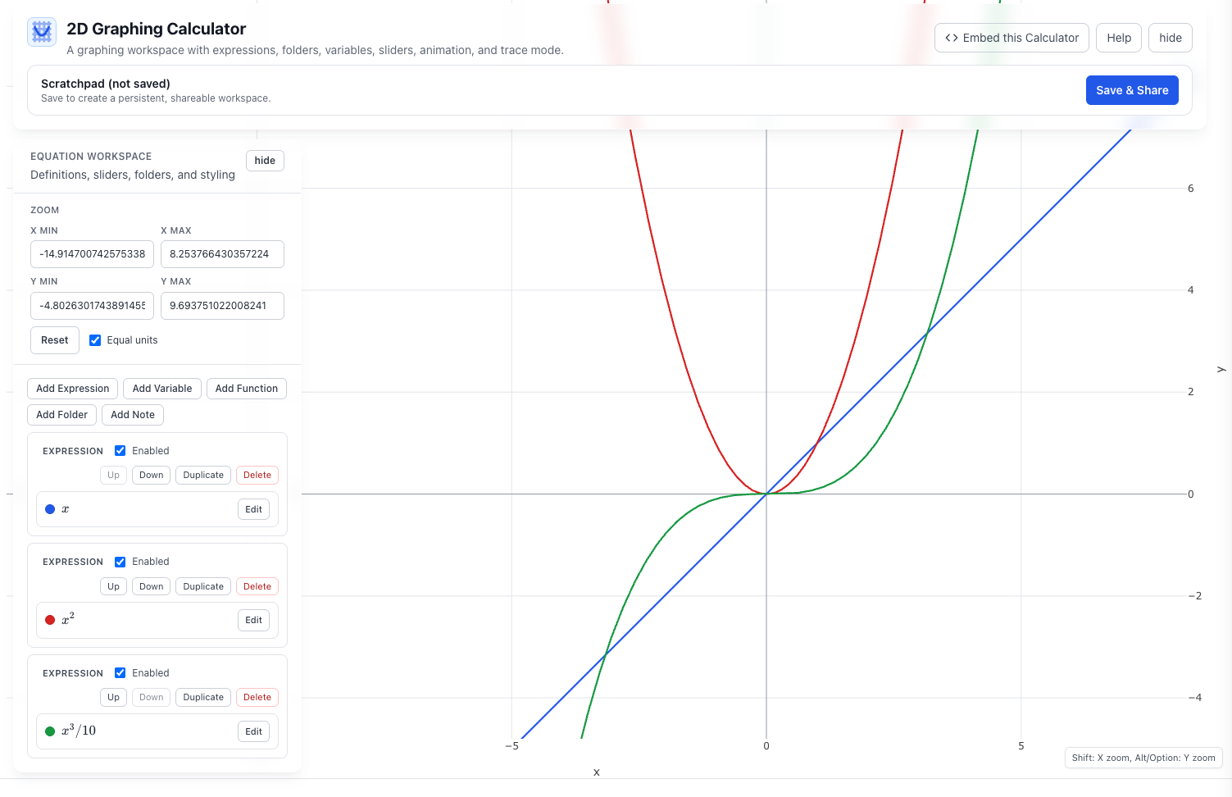Viewport: 1232px width, 797px height.
Task: Delete the x² expression
Action: [257, 586]
